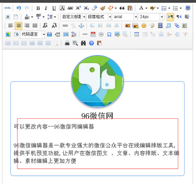Toggle left-to-right text direction
This screenshot has height=184, width=196.
(171, 17)
